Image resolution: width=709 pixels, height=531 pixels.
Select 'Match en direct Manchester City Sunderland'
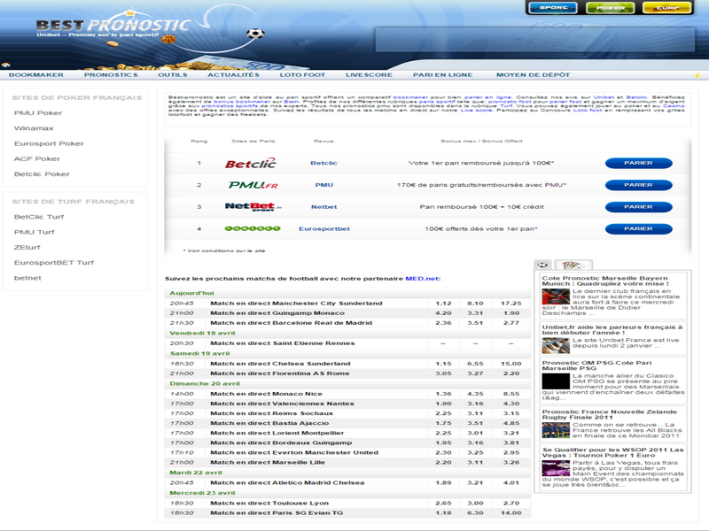click(296, 304)
